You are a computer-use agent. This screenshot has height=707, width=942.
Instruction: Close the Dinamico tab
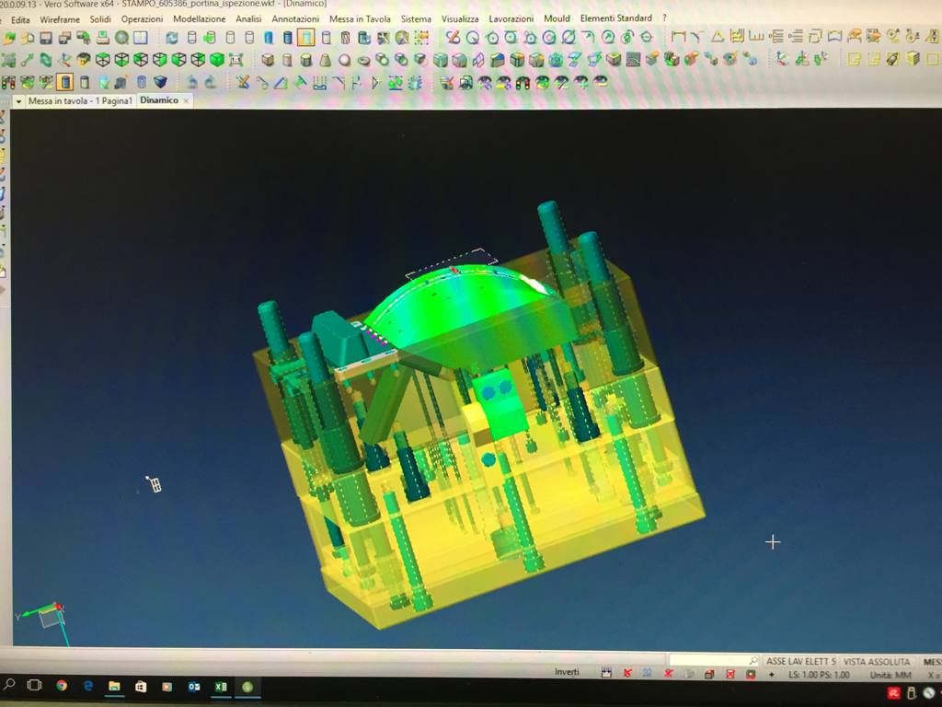[186, 101]
